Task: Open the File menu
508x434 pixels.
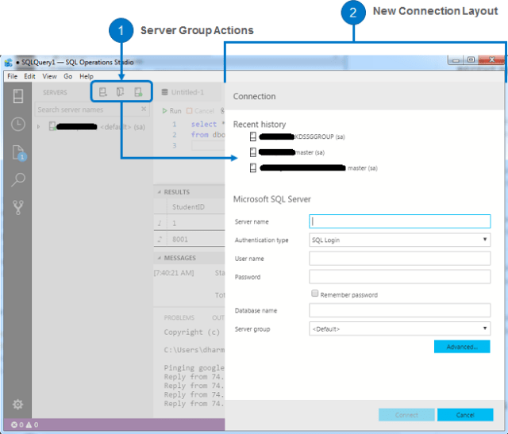Action: pos(13,76)
